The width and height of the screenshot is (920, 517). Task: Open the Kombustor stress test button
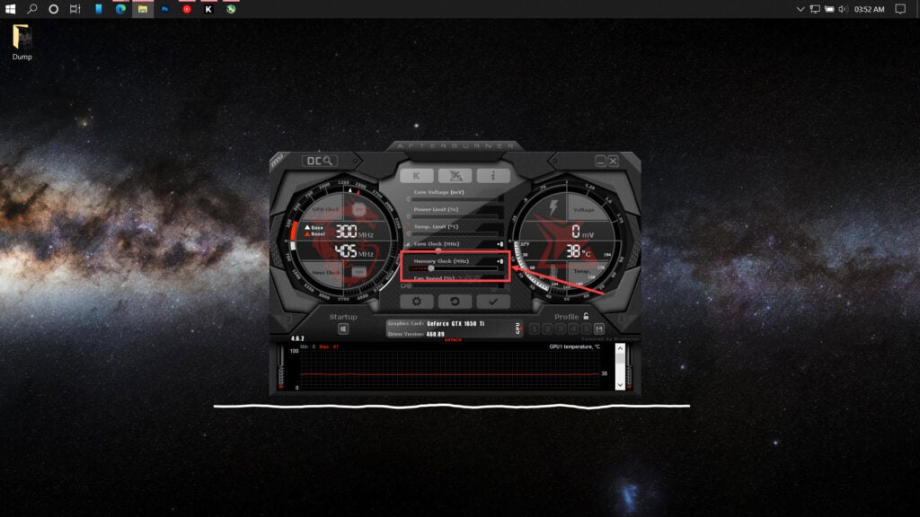coord(417,176)
